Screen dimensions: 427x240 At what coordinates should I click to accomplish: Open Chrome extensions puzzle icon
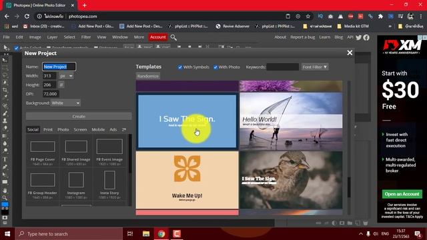[380, 16]
